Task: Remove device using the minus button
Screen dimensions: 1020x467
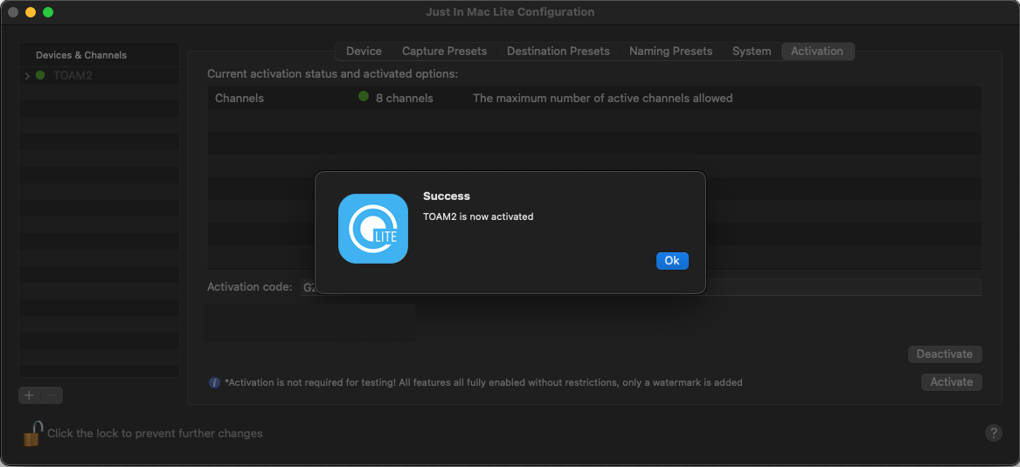Action: (52, 395)
